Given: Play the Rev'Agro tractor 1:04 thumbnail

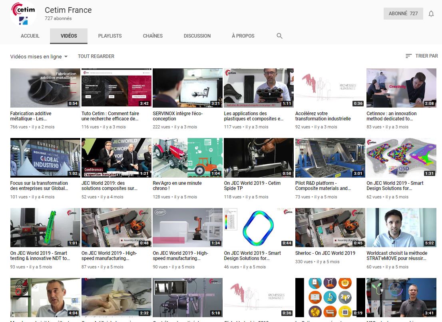Looking at the screenshot, I should [188, 158].
